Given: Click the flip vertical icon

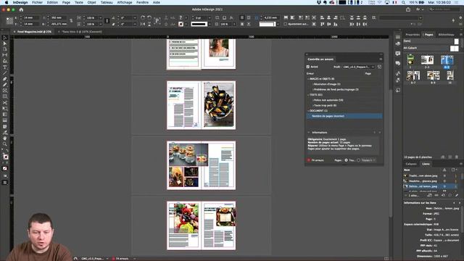Looking at the screenshot, I should (149, 24).
